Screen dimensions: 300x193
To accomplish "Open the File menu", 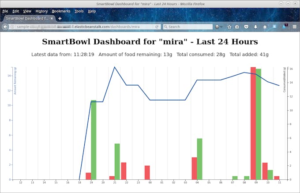I will coord(5,11).
